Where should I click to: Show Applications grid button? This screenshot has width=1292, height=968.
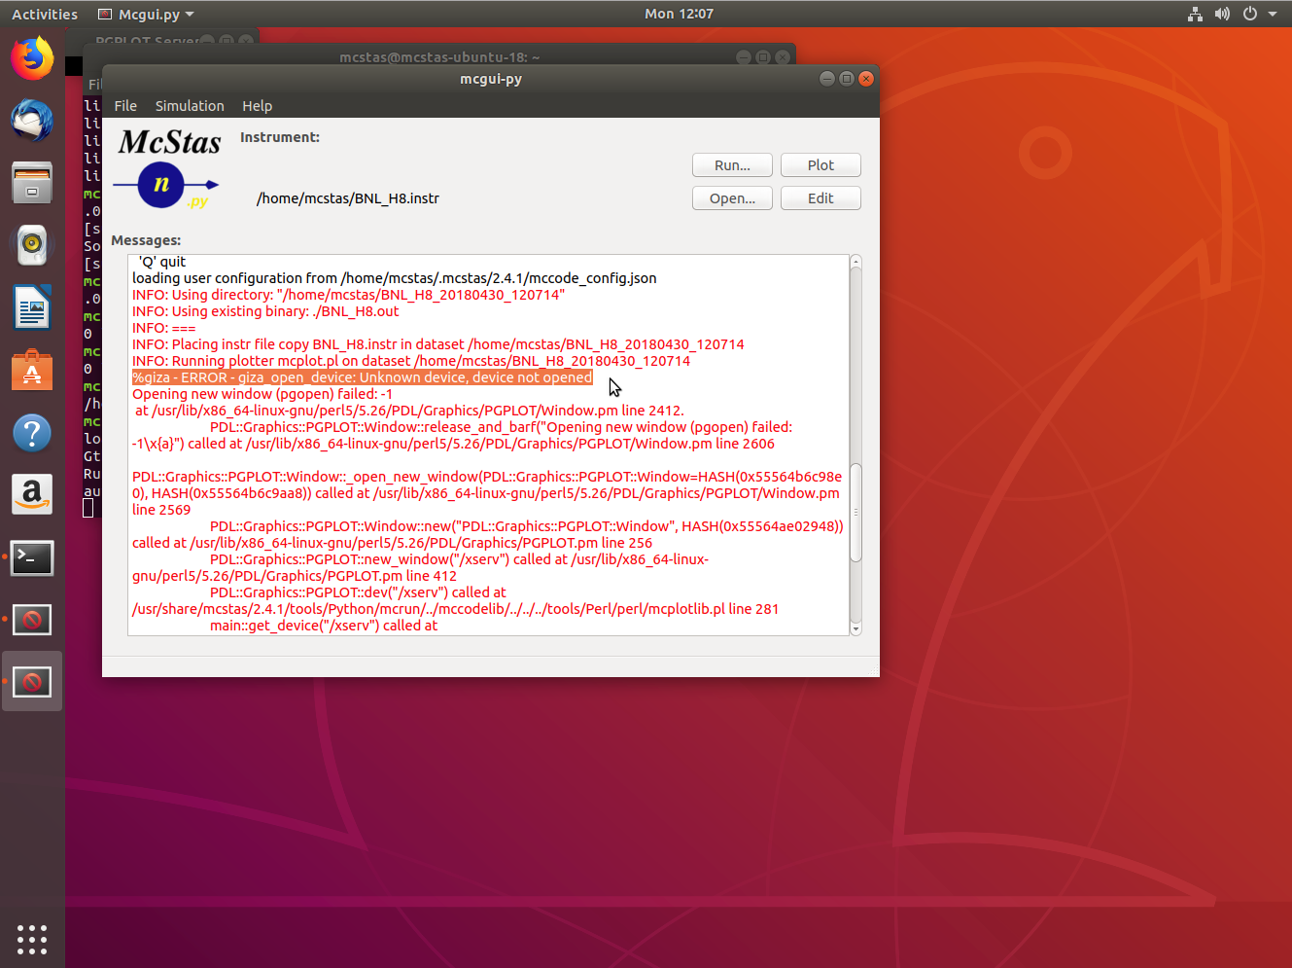pyautogui.click(x=32, y=939)
